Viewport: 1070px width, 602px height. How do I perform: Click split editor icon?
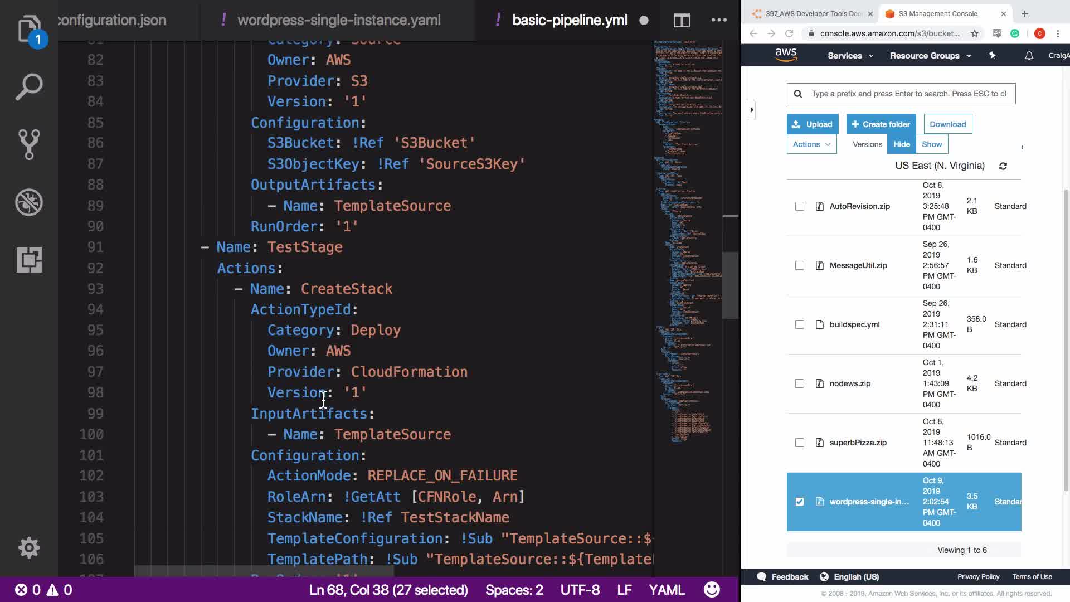(682, 21)
